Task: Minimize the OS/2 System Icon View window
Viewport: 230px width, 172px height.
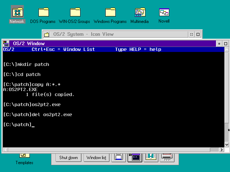Action: pos(192,34)
